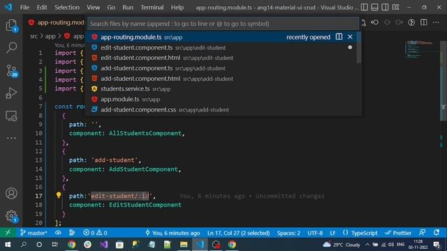Click the Open Changes git icon in editor toolbar
447x251 pixels.
coord(363,22)
